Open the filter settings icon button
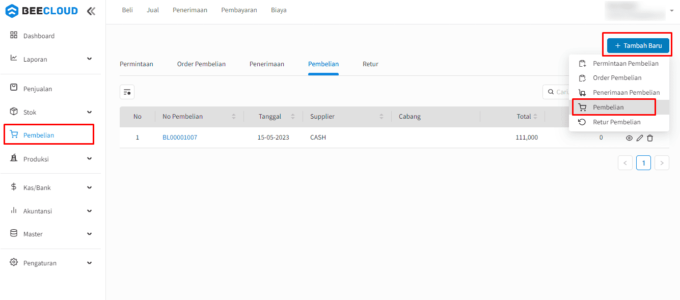Screen dimensions: 680x300 click(x=127, y=92)
